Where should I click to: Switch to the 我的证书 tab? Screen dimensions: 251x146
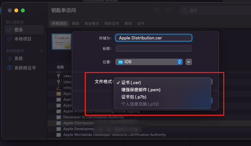(x=111, y=24)
